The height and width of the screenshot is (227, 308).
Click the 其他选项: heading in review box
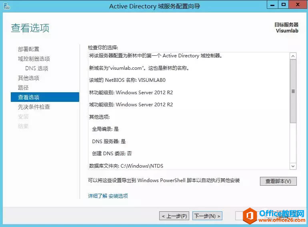coord(99,117)
